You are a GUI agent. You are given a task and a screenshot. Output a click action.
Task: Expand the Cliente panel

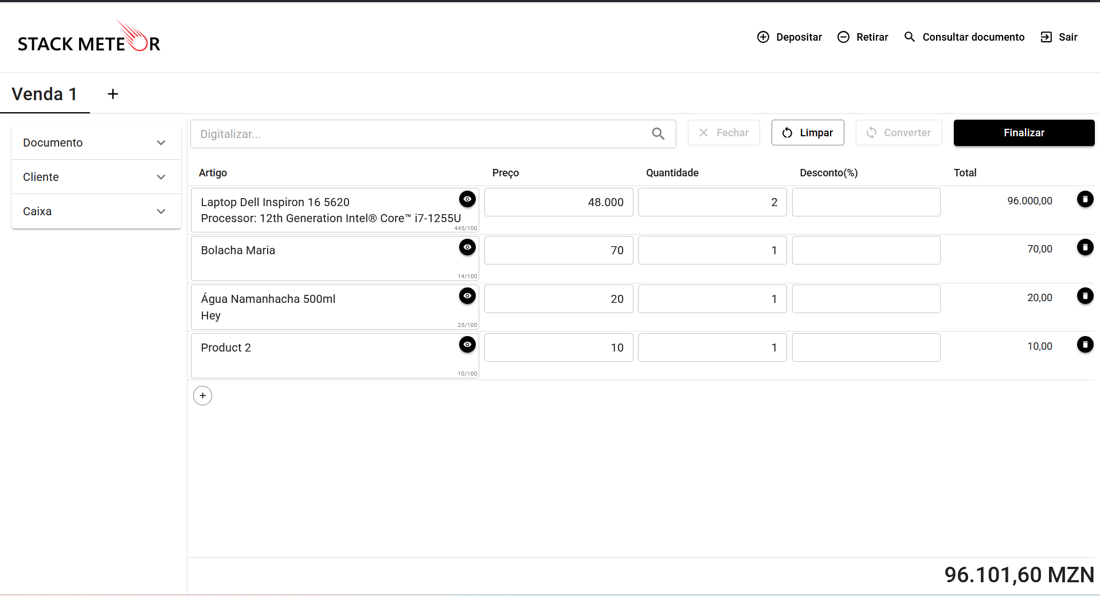[x=96, y=177]
